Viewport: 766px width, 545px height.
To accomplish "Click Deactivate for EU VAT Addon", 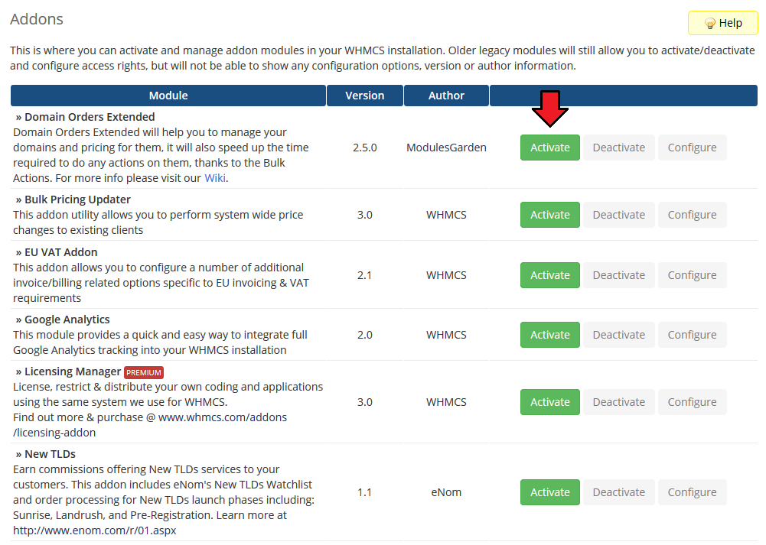I will click(618, 275).
